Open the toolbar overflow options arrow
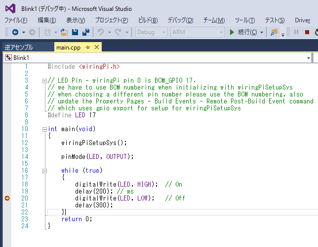This screenshot has width=318, height=247. (x=283, y=35)
